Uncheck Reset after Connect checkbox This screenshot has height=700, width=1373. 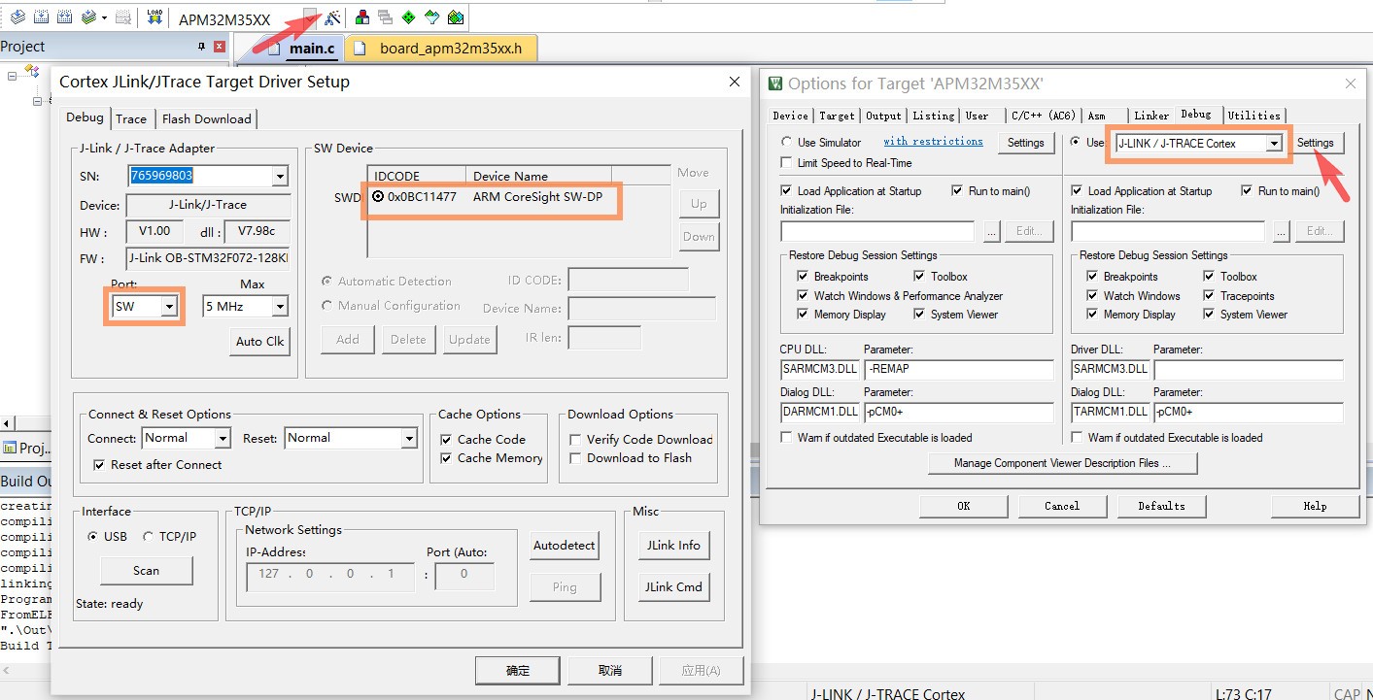pos(99,465)
